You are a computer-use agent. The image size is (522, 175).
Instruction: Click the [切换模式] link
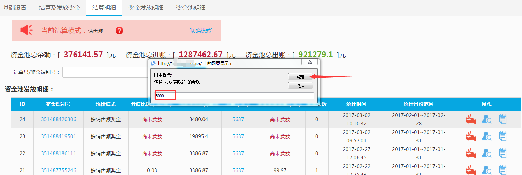pos(201,31)
